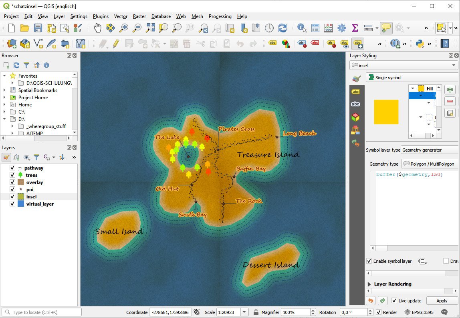Viewport: 460px width, 318px height.
Task: Toggle the Enable symbol layer checkbox
Action: tap(369, 261)
